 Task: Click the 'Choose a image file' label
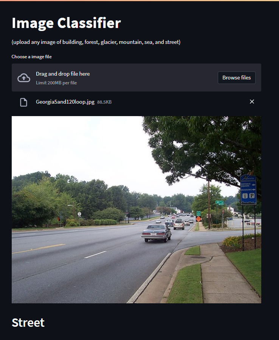tap(31, 57)
